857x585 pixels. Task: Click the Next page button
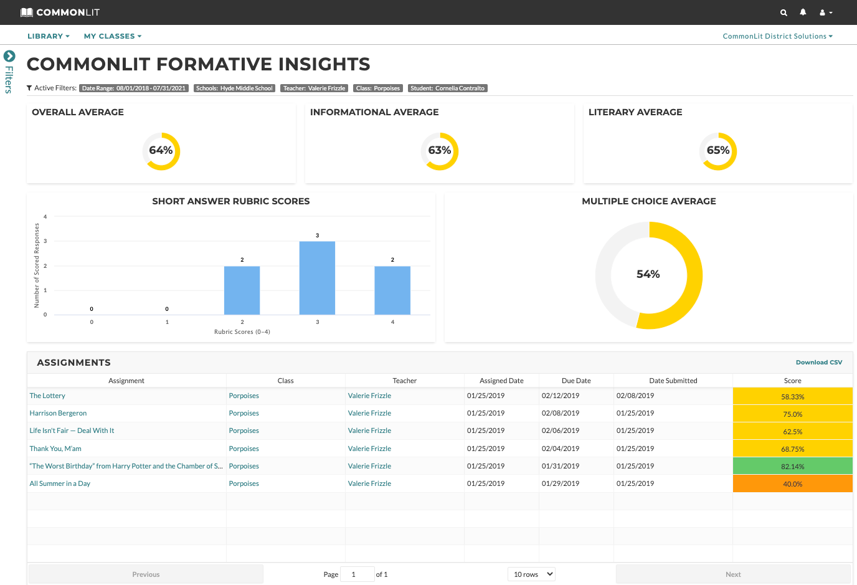(x=733, y=574)
